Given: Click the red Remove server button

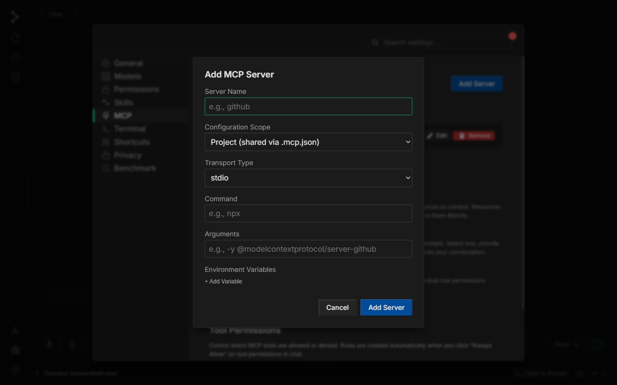Looking at the screenshot, I should click(x=474, y=136).
